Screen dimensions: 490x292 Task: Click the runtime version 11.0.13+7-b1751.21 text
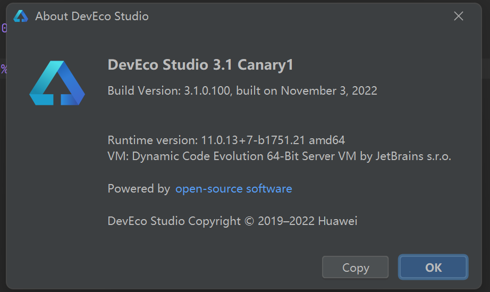click(253, 140)
